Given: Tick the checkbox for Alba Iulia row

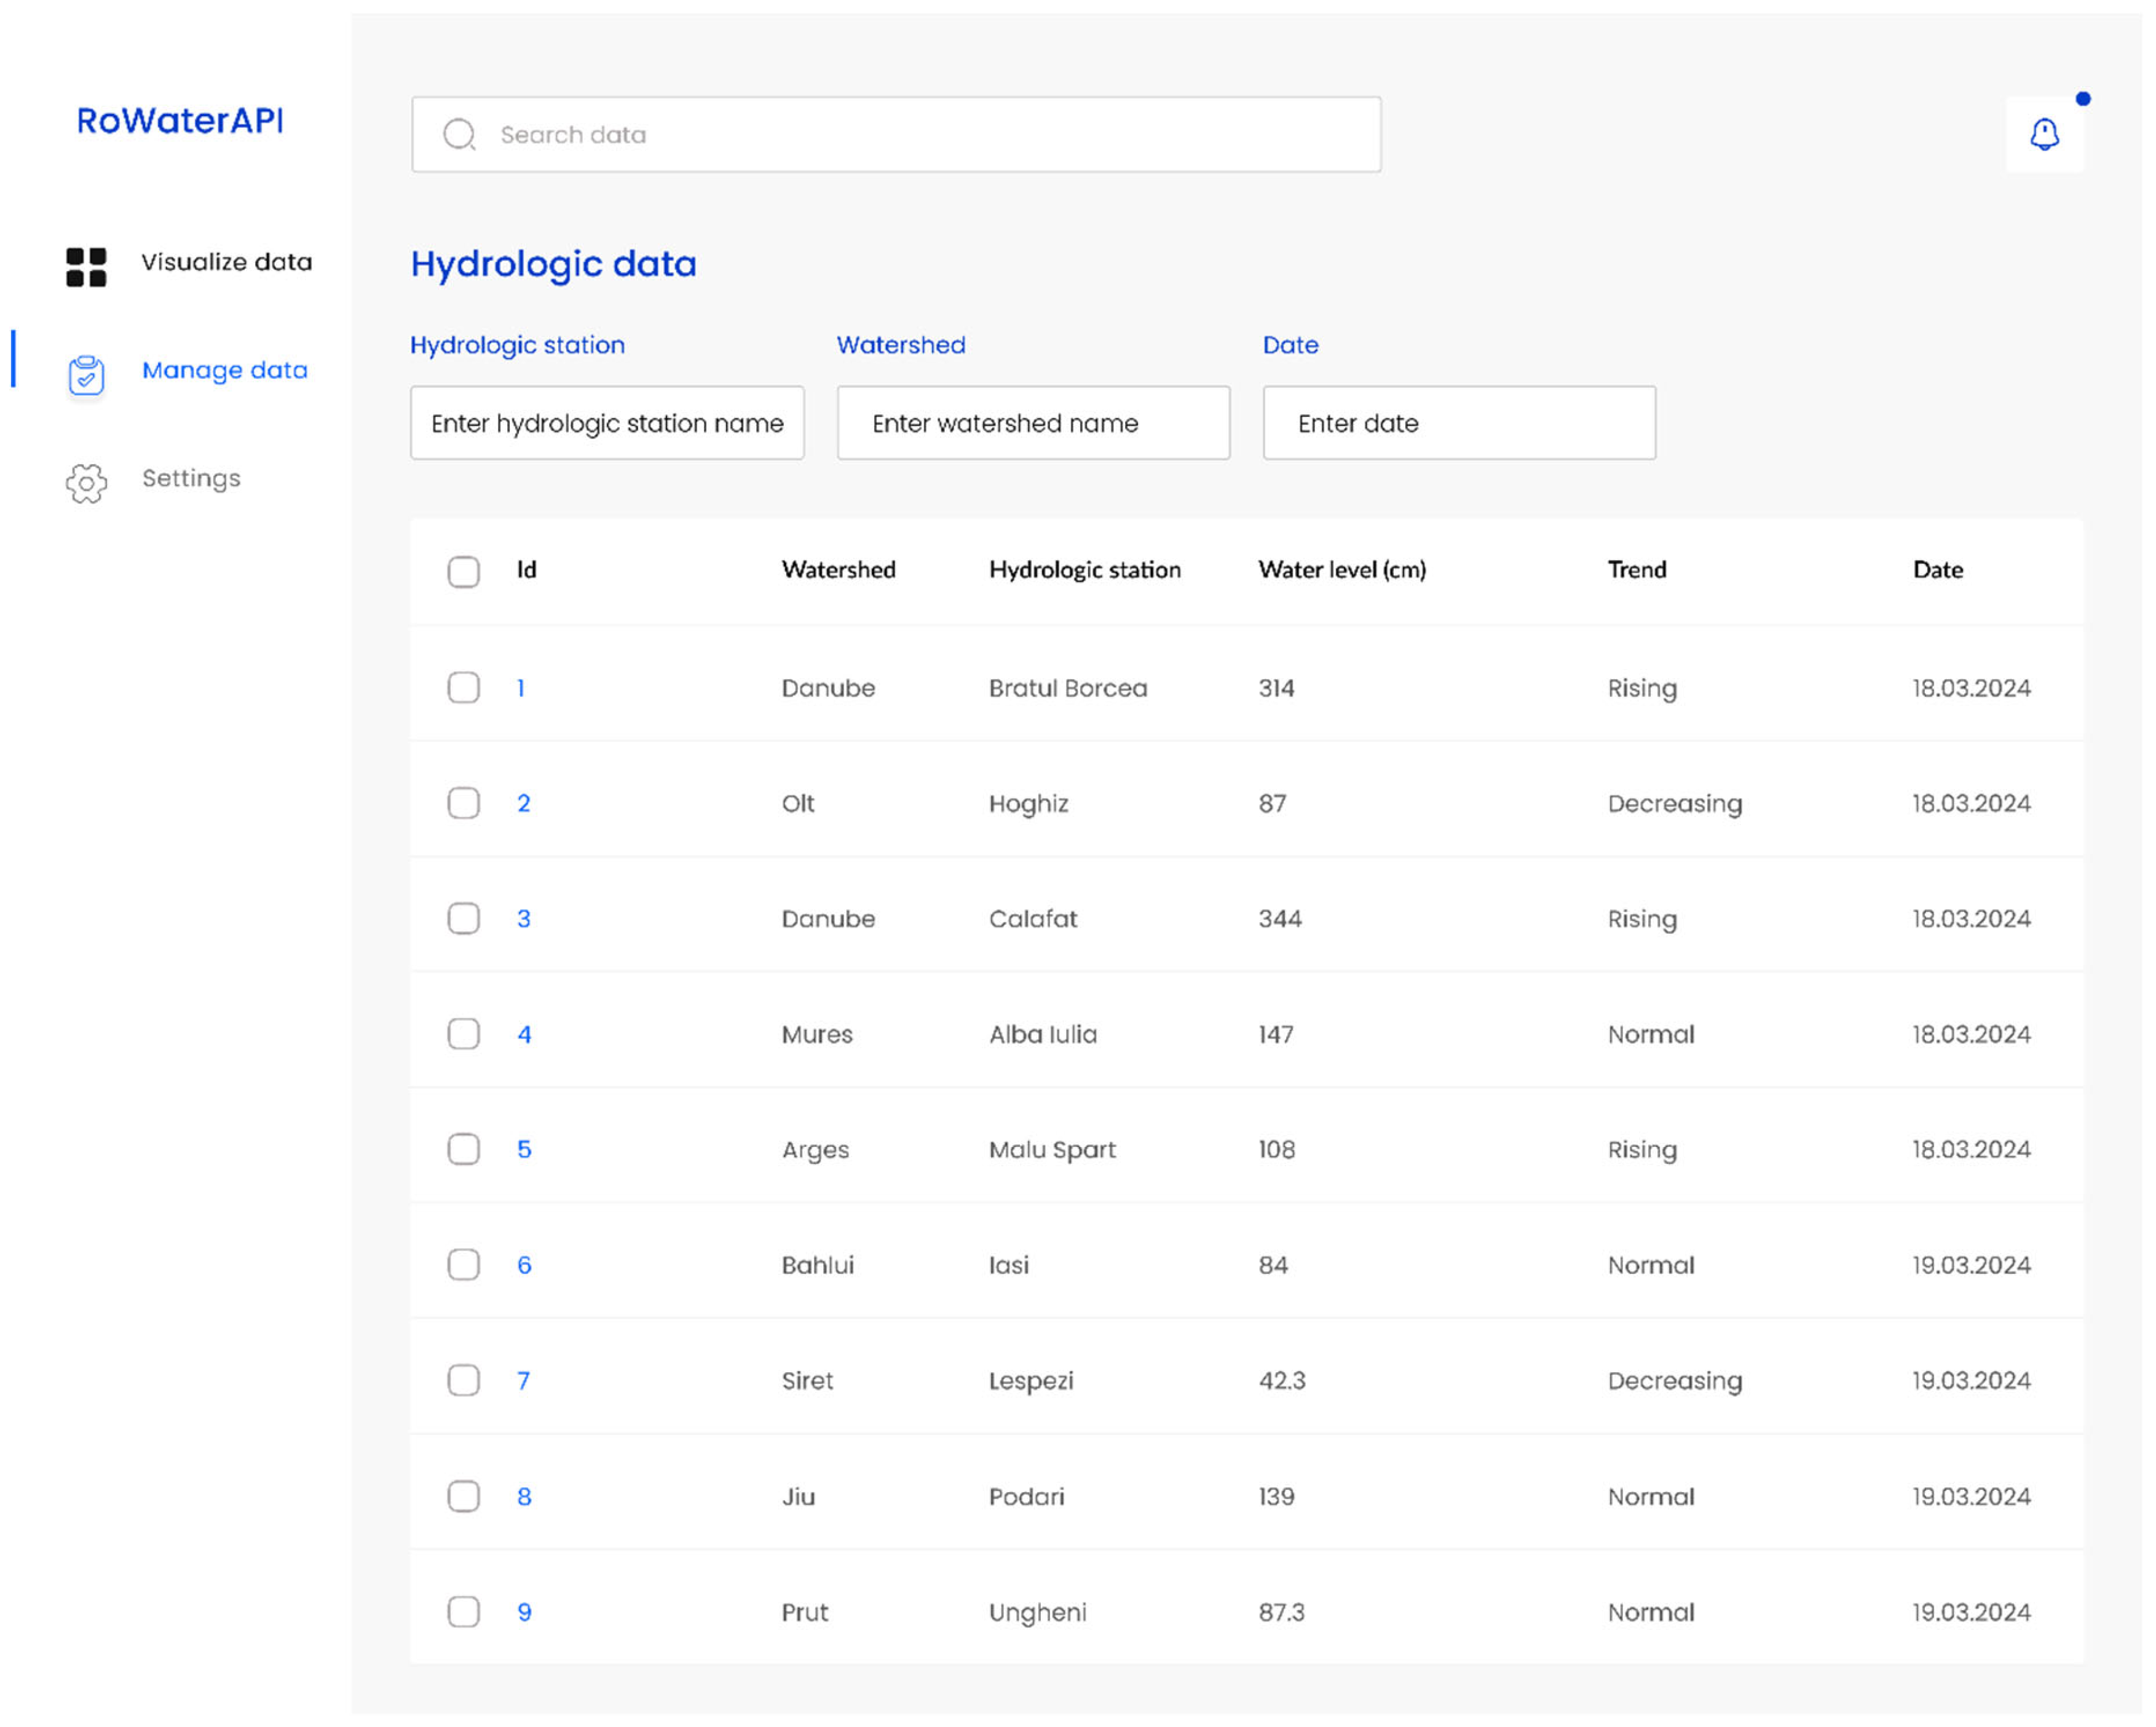Looking at the screenshot, I should (463, 1034).
